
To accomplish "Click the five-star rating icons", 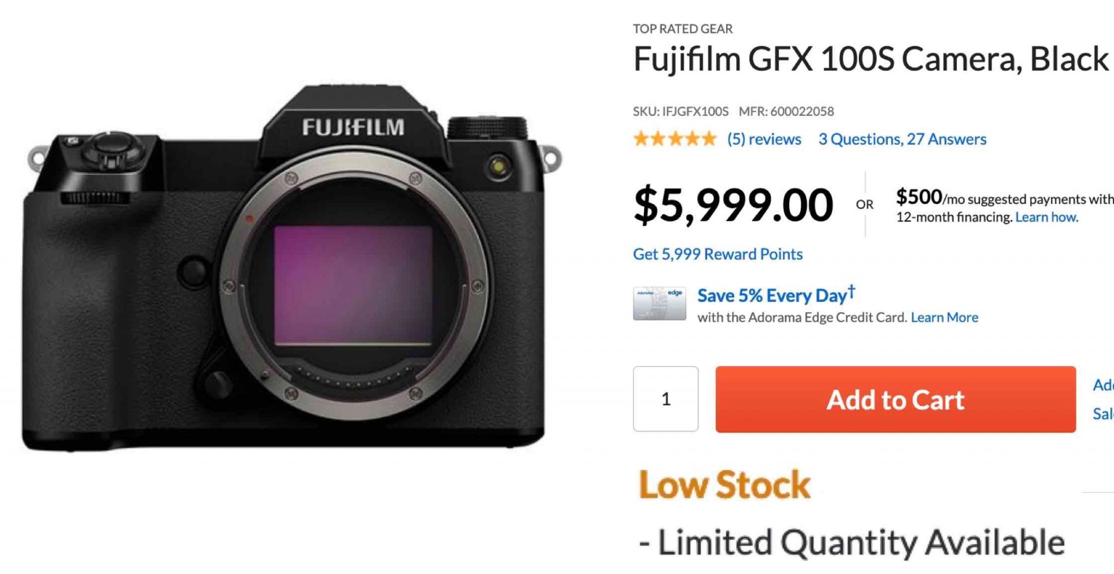I will 674,139.
